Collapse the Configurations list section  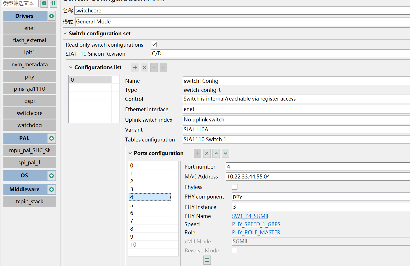click(x=70, y=67)
